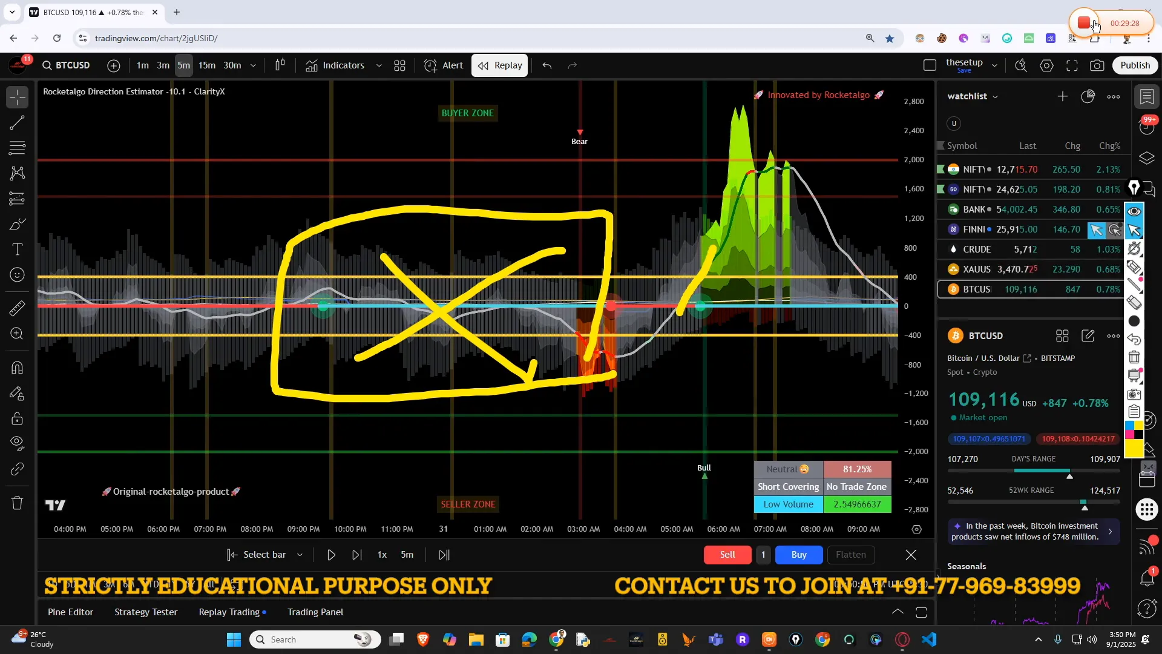Expand the timeframe dropdown next to 30m
This screenshot has width=1162, height=654.
point(253,65)
